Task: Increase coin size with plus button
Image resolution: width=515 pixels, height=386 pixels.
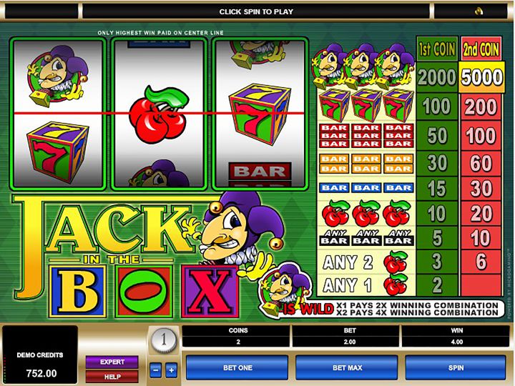Action: coord(171,370)
